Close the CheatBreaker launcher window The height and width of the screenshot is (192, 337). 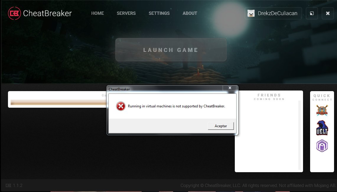click(x=328, y=13)
